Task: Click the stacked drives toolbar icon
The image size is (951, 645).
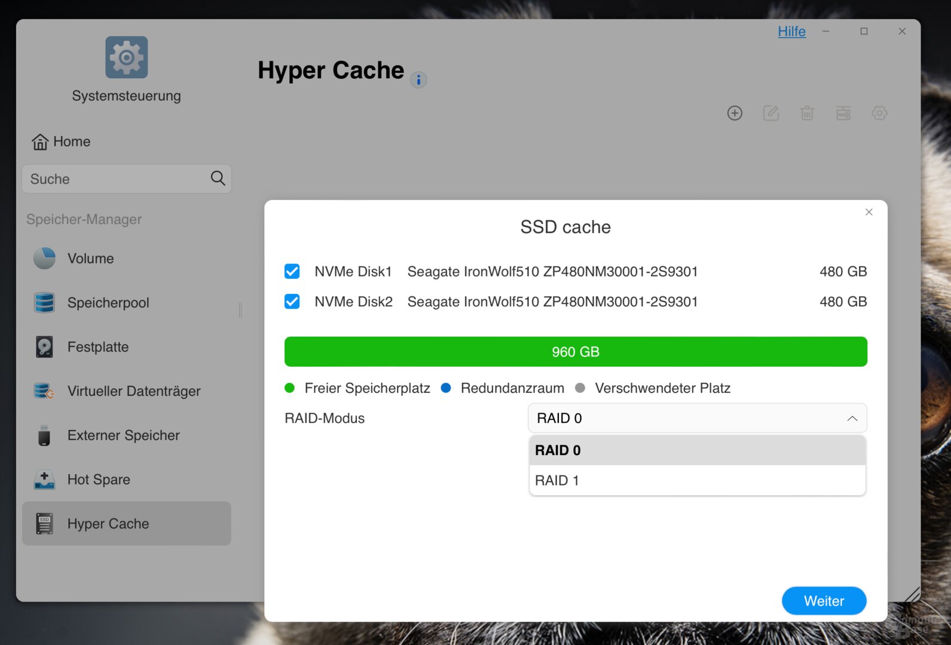Action: 843,113
